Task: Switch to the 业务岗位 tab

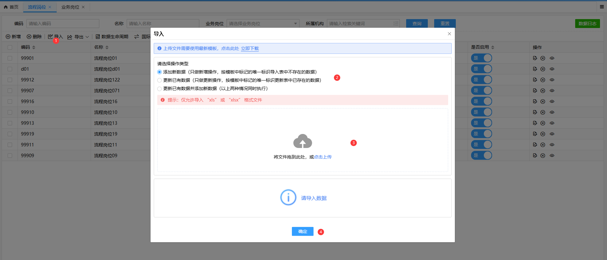Action: (x=70, y=7)
